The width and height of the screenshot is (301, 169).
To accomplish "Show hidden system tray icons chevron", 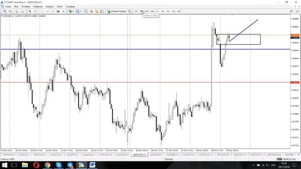I will coord(253,165).
